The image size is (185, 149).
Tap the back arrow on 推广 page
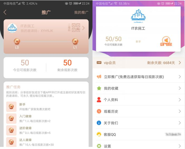(5, 12)
